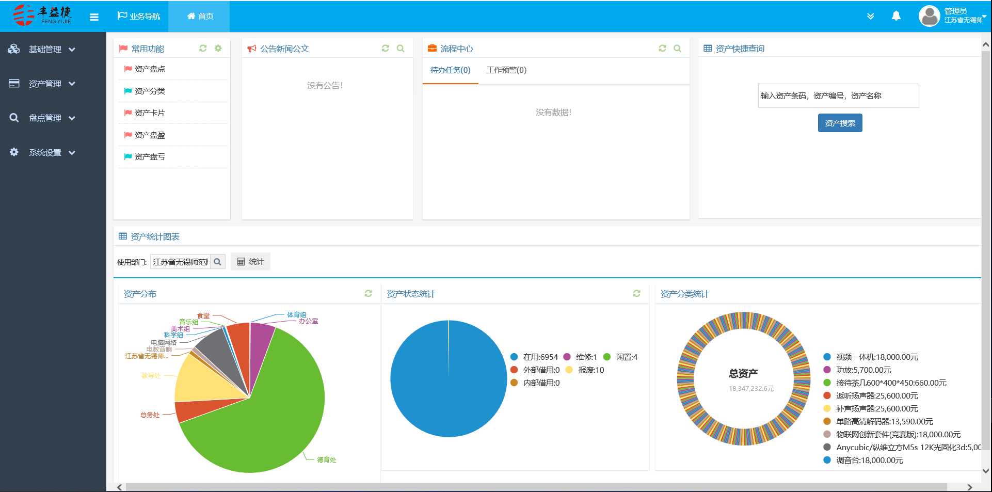Refresh the 资产分布 chart
This screenshot has width=992, height=492.
(x=368, y=293)
